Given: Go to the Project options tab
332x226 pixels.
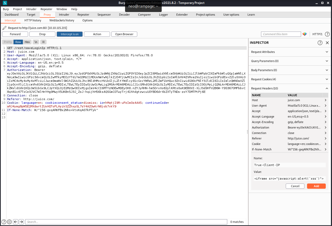Looking at the screenshot, I should point(205,15).
